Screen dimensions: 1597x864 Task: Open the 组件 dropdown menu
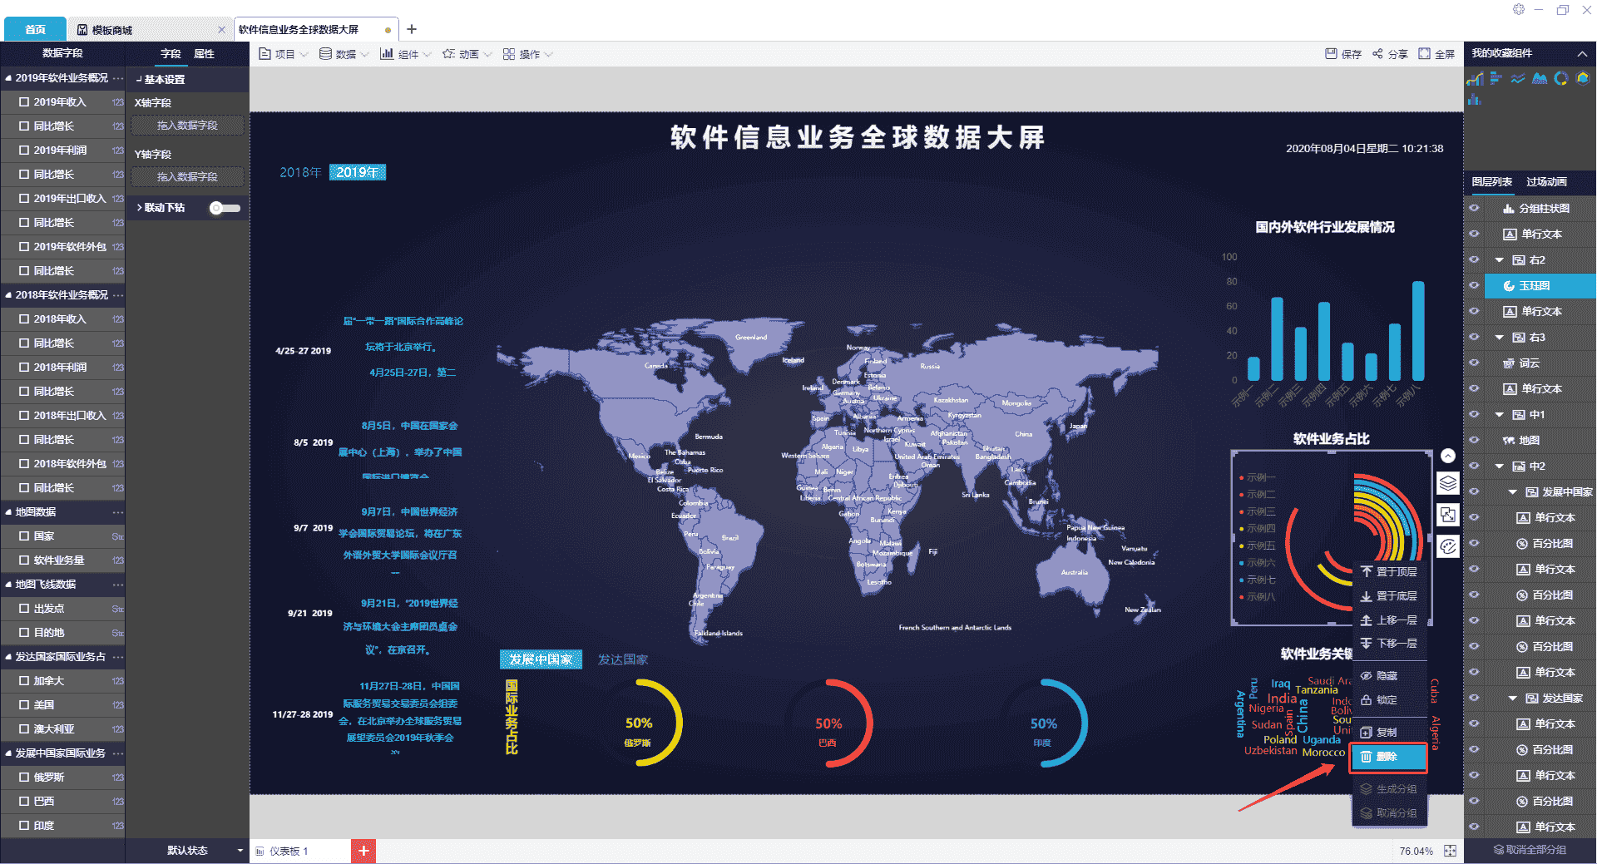(406, 54)
